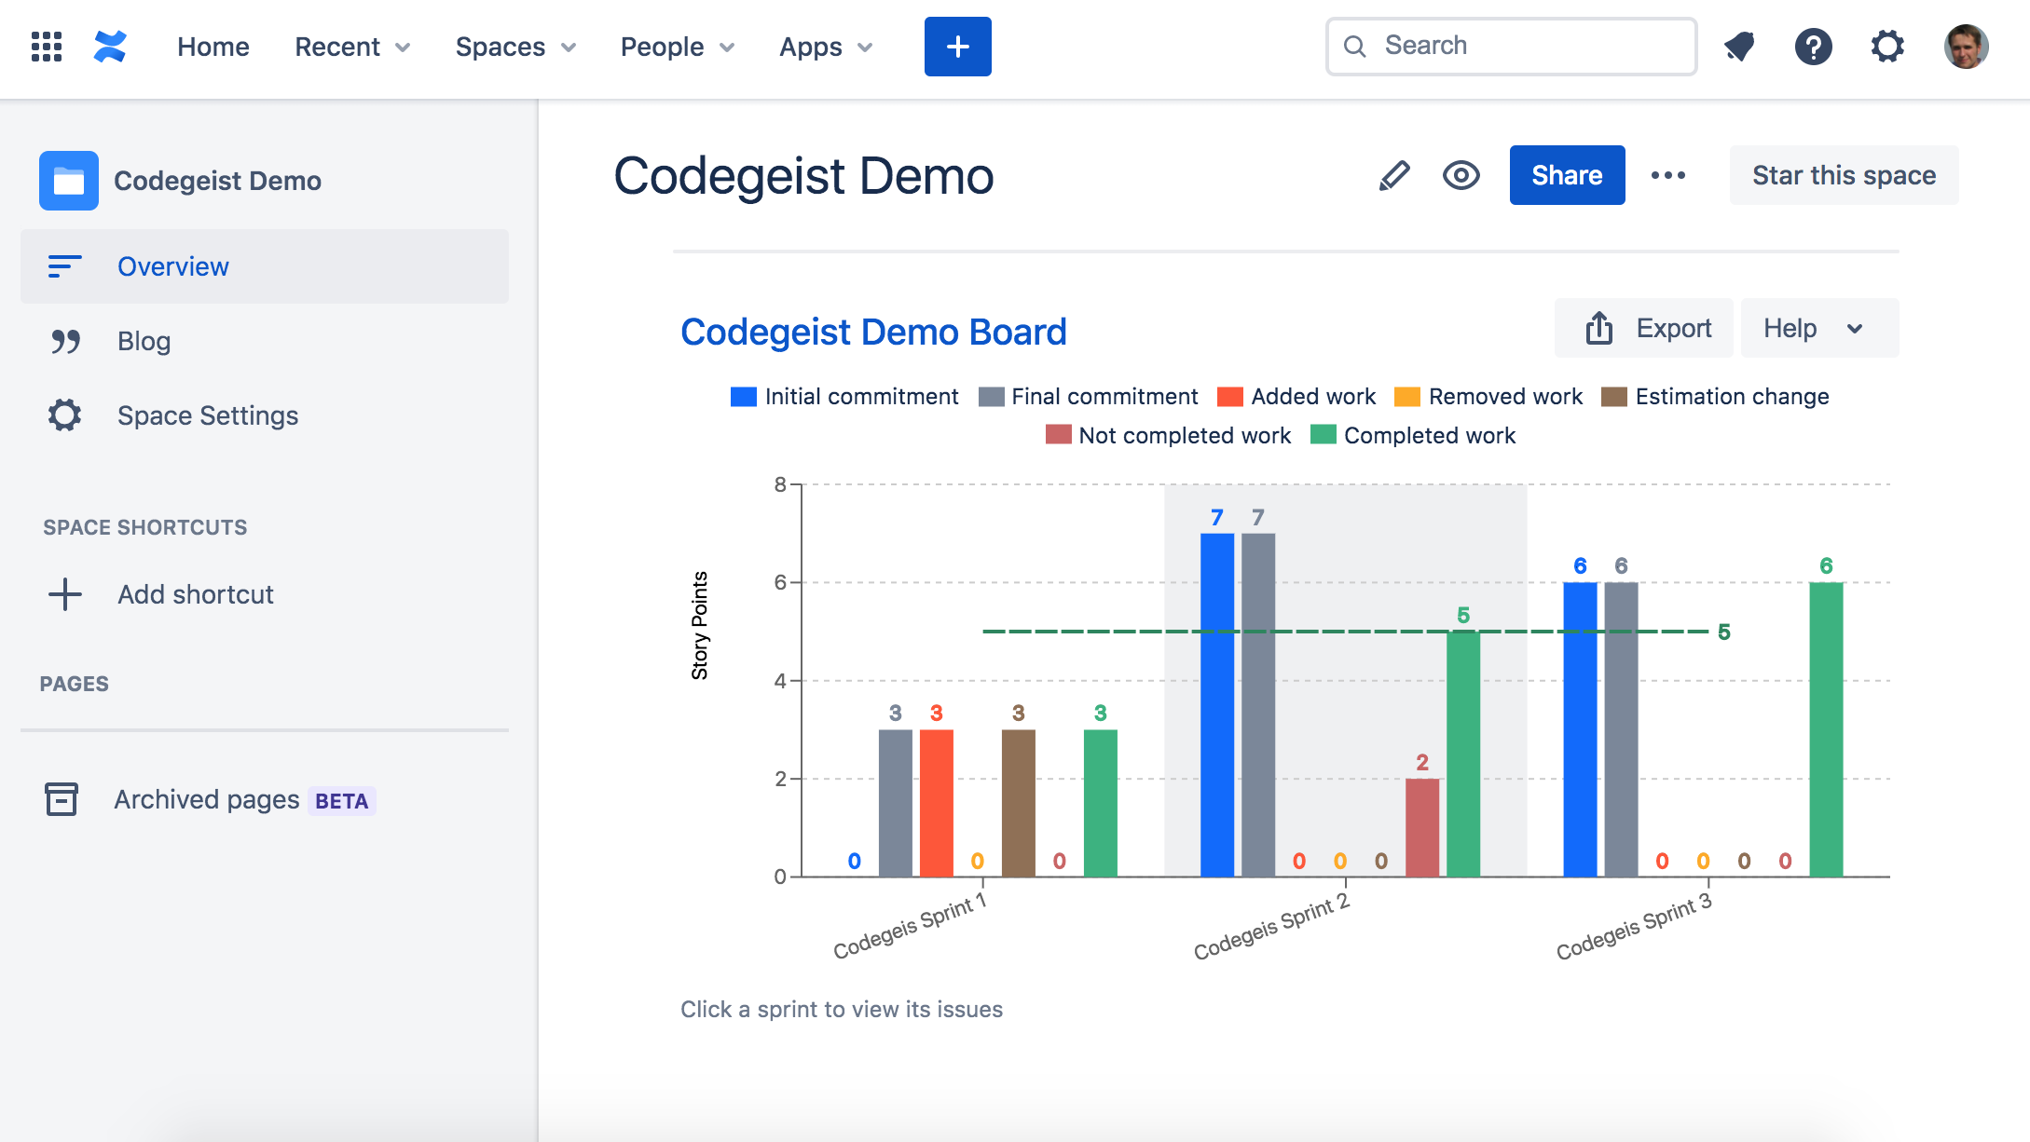This screenshot has height=1142, width=2030.
Task: Click the pencil edit page icon
Action: (1394, 175)
